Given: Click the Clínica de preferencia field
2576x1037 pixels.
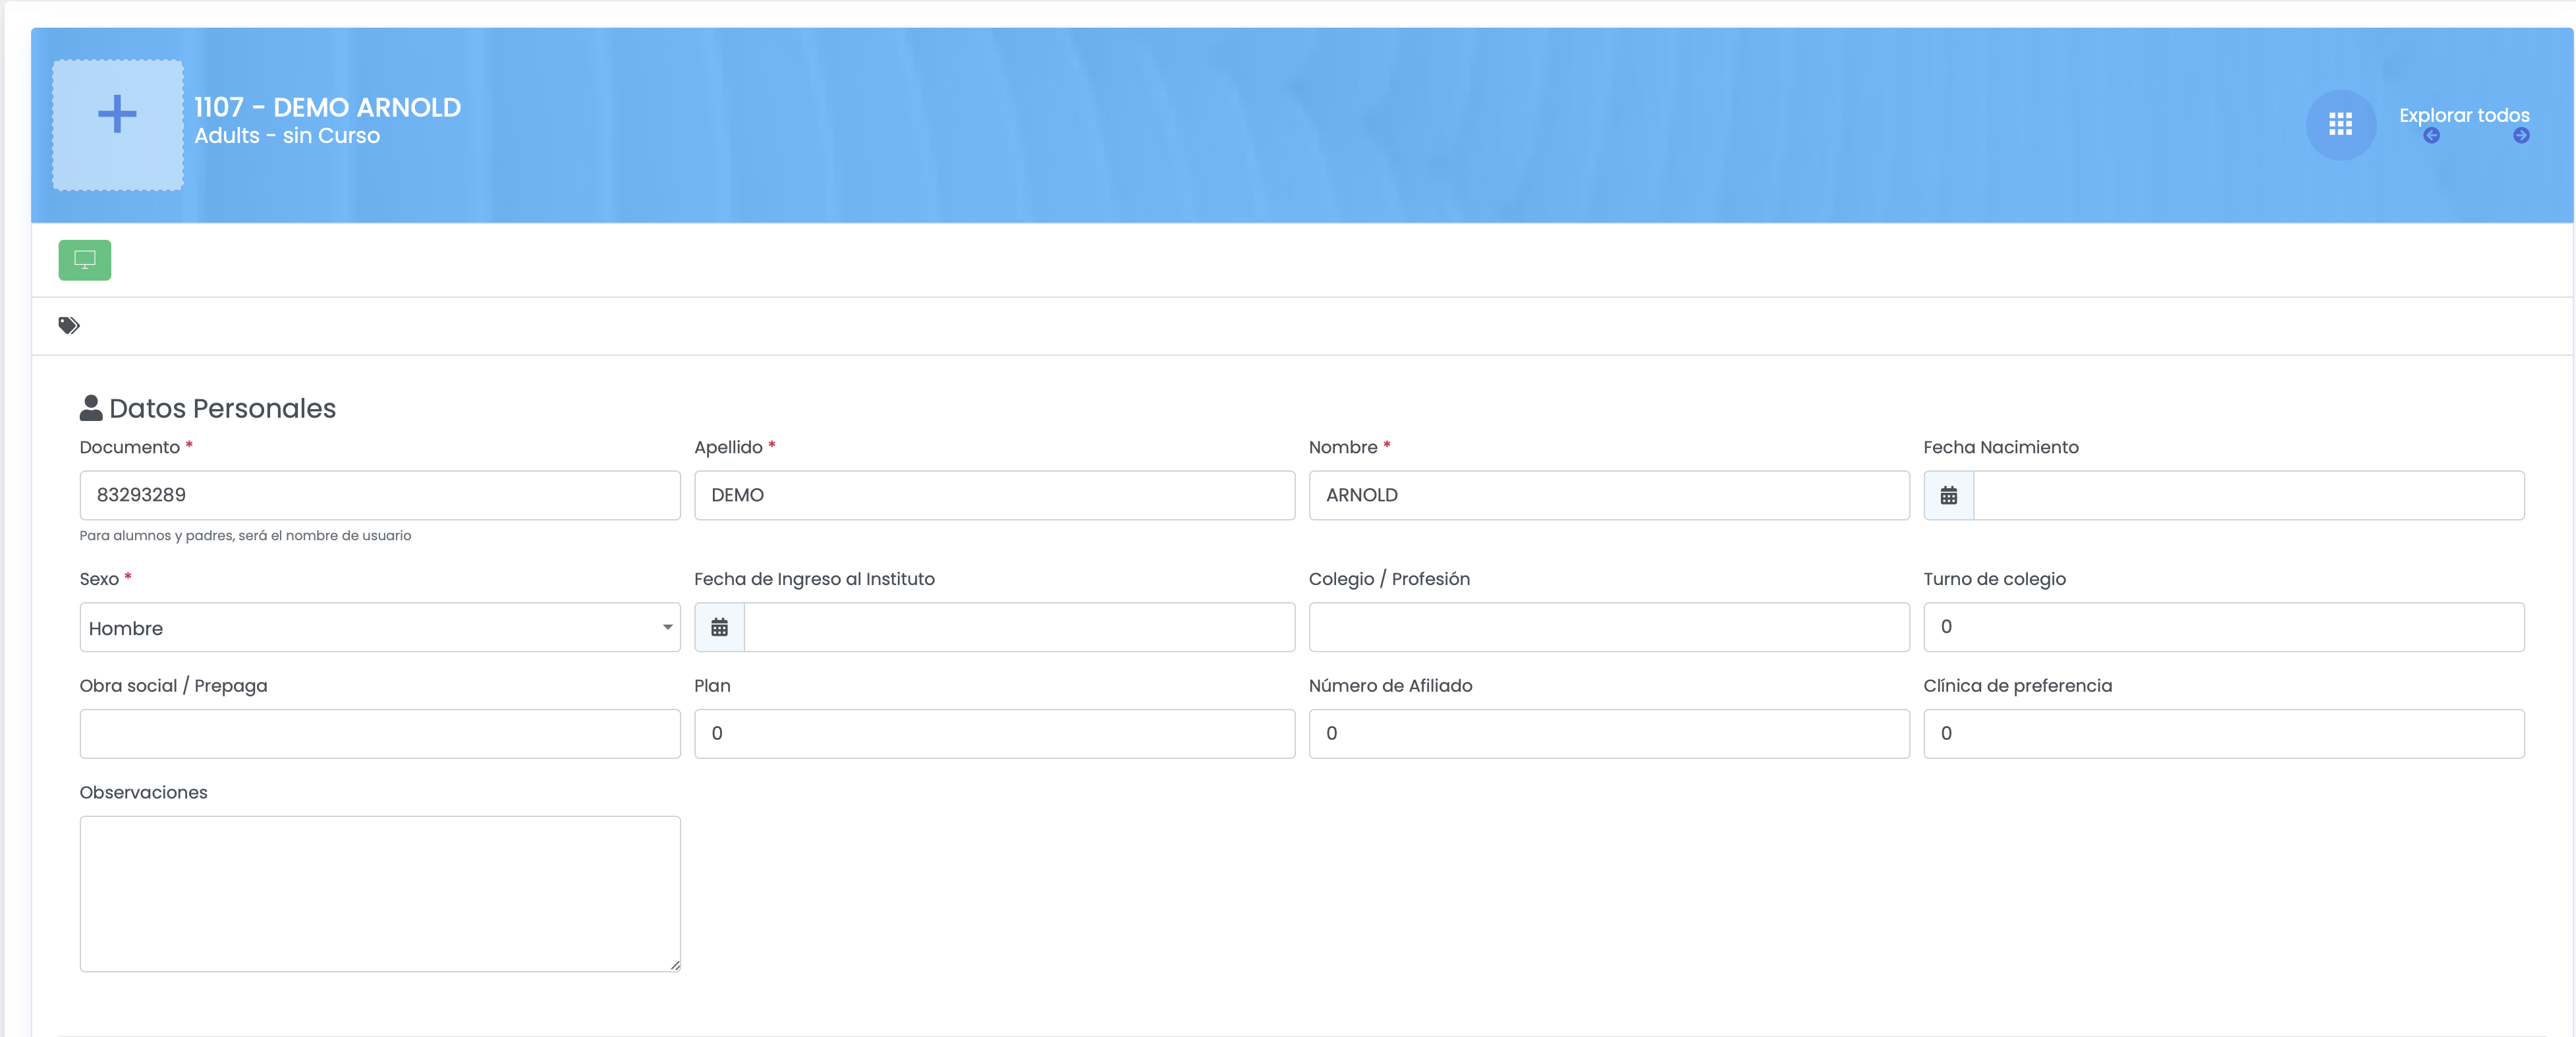Looking at the screenshot, I should pos(2223,733).
